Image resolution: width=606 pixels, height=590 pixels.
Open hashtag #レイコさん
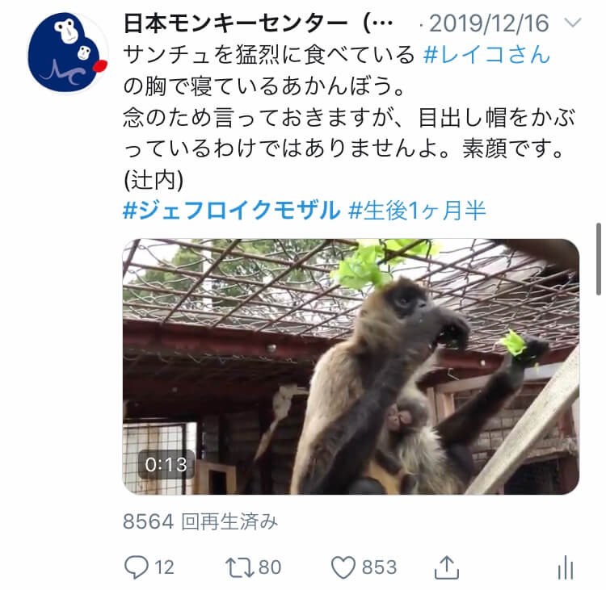pos(486,54)
